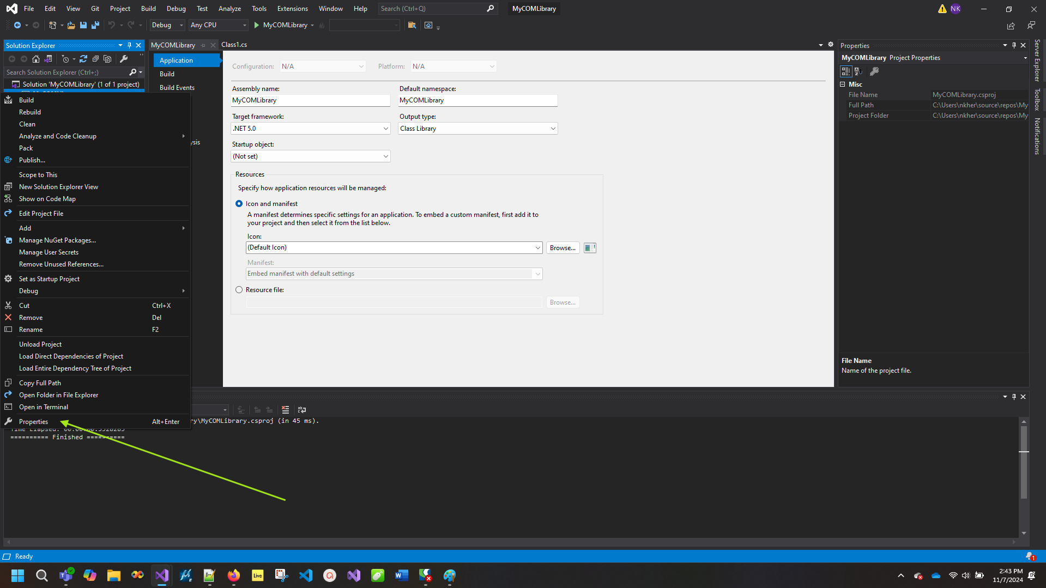Click Properties in the context menu
The image size is (1046, 588).
click(x=95, y=422)
